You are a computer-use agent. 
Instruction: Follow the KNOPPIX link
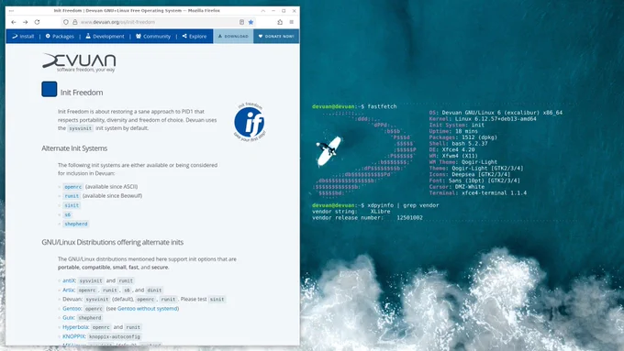[73, 336]
